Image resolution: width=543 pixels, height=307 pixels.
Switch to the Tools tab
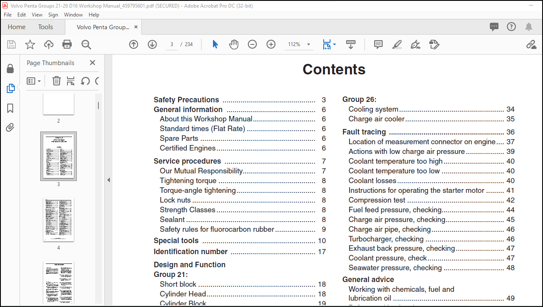45,27
